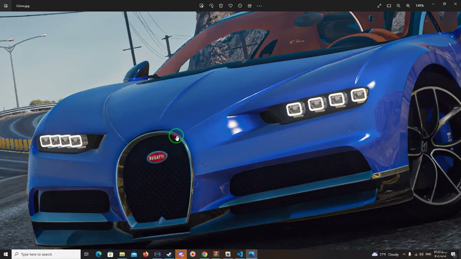Image resolution: width=461 pixels, height=259 pixels.
Task: Click the microphone tray icon
Action: point(410,254)
